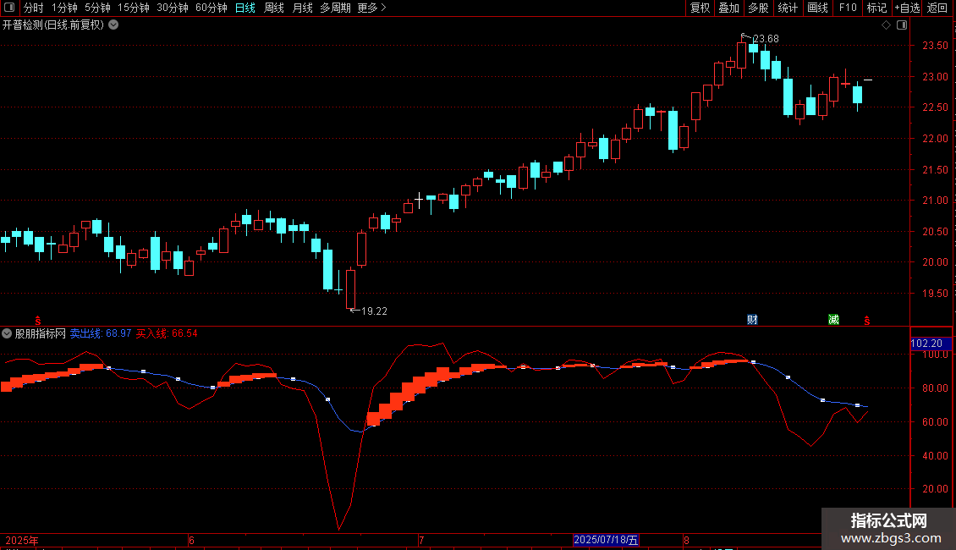Click the 财 financial report marker

point(752,320)
